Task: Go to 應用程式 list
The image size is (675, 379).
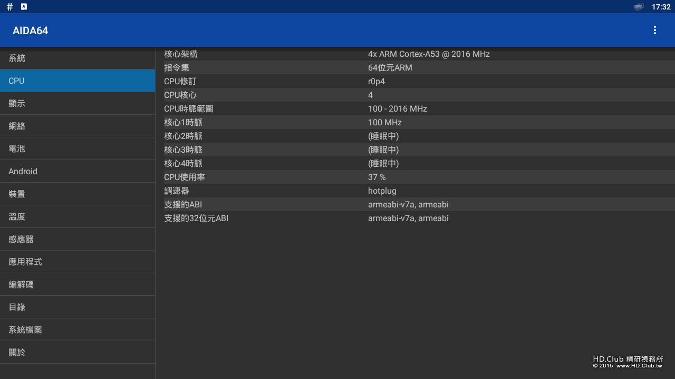Action: pos(78,262)
